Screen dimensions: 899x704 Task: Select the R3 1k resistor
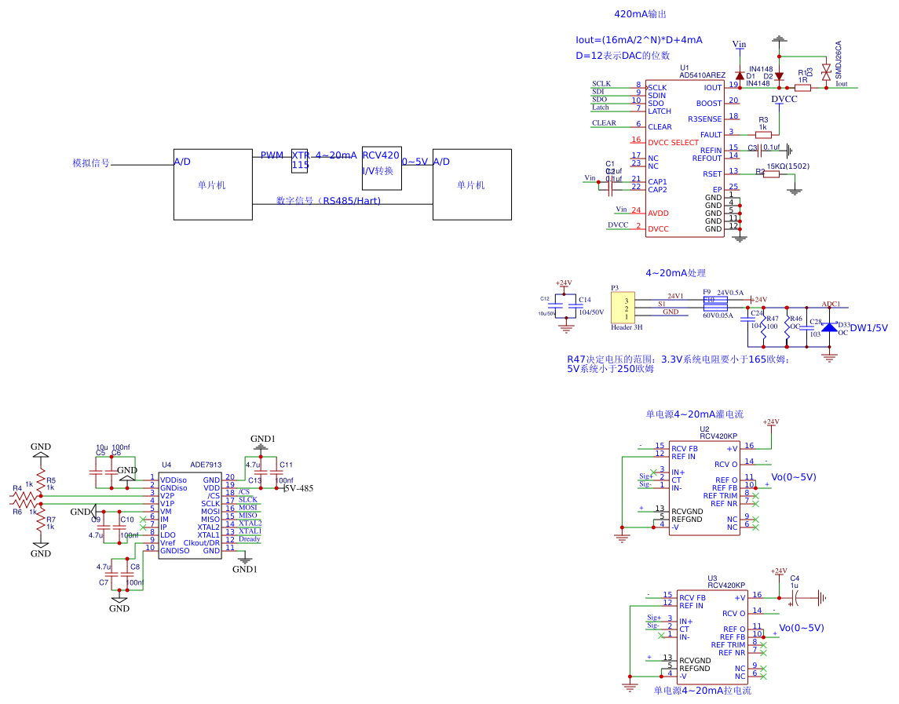pyautogui.click(x=763, y=134)
